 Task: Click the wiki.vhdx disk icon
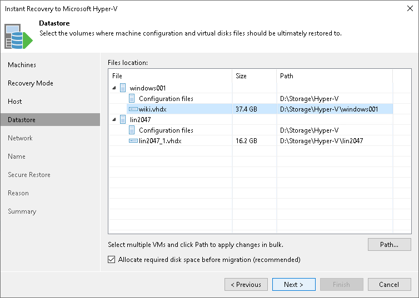(x=133, y=109)
